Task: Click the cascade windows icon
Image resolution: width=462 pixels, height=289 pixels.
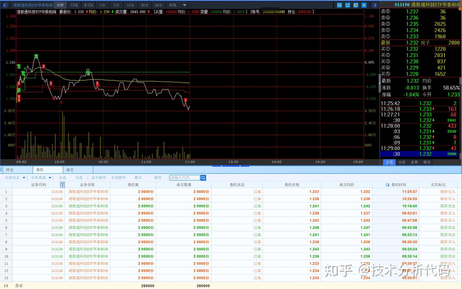Action: pyautogui.click(x=356, y=5)
